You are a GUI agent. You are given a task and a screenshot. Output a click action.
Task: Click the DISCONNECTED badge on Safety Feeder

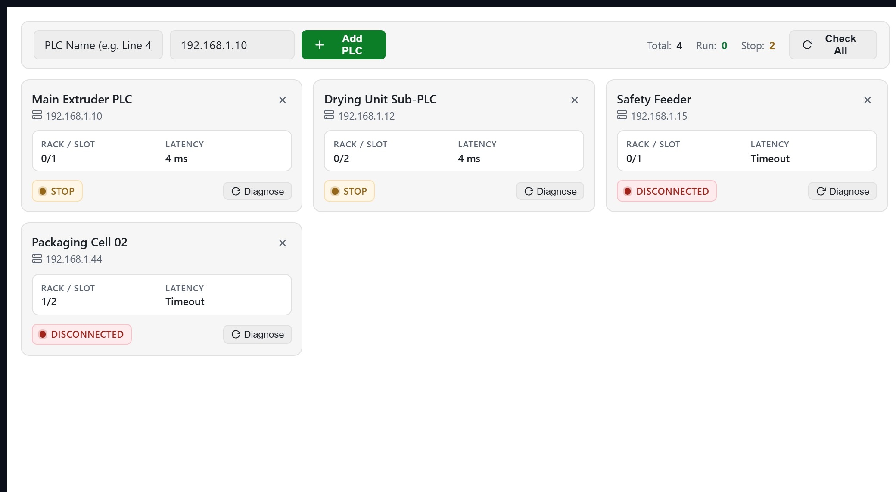tap(667, 191)
